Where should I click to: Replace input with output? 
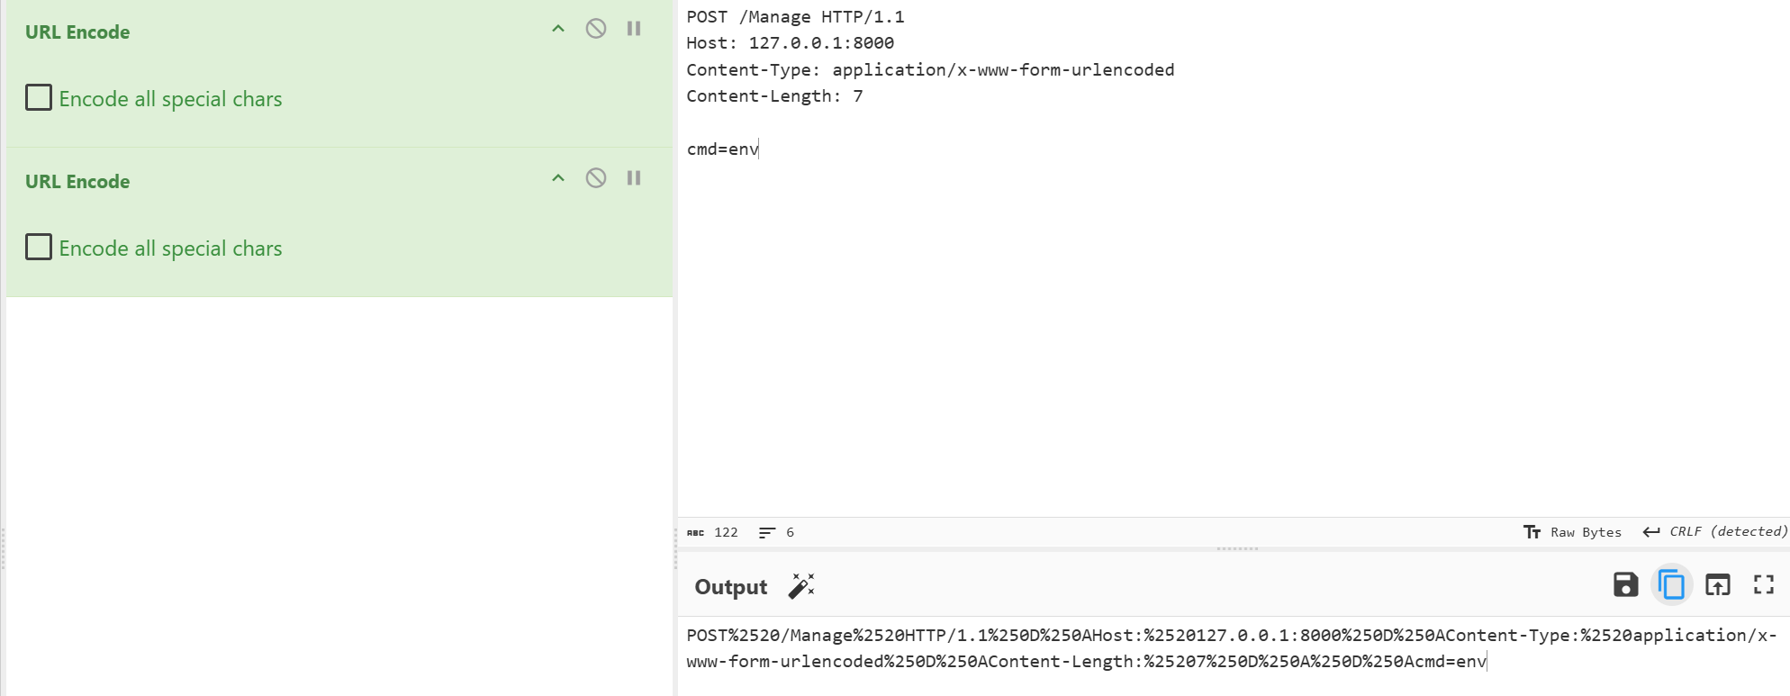[x=1718, y=585]
